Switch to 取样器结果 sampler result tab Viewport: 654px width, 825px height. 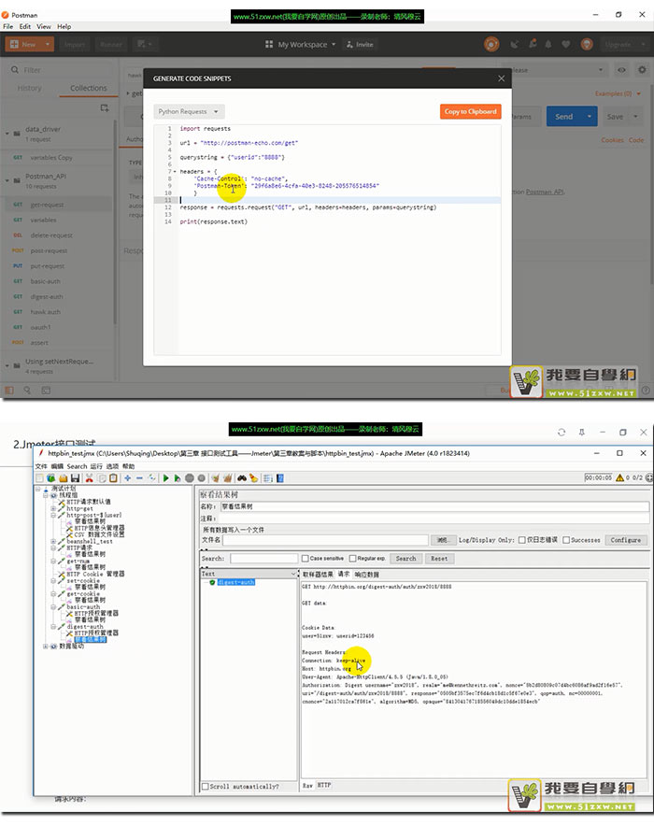(318, 574)
